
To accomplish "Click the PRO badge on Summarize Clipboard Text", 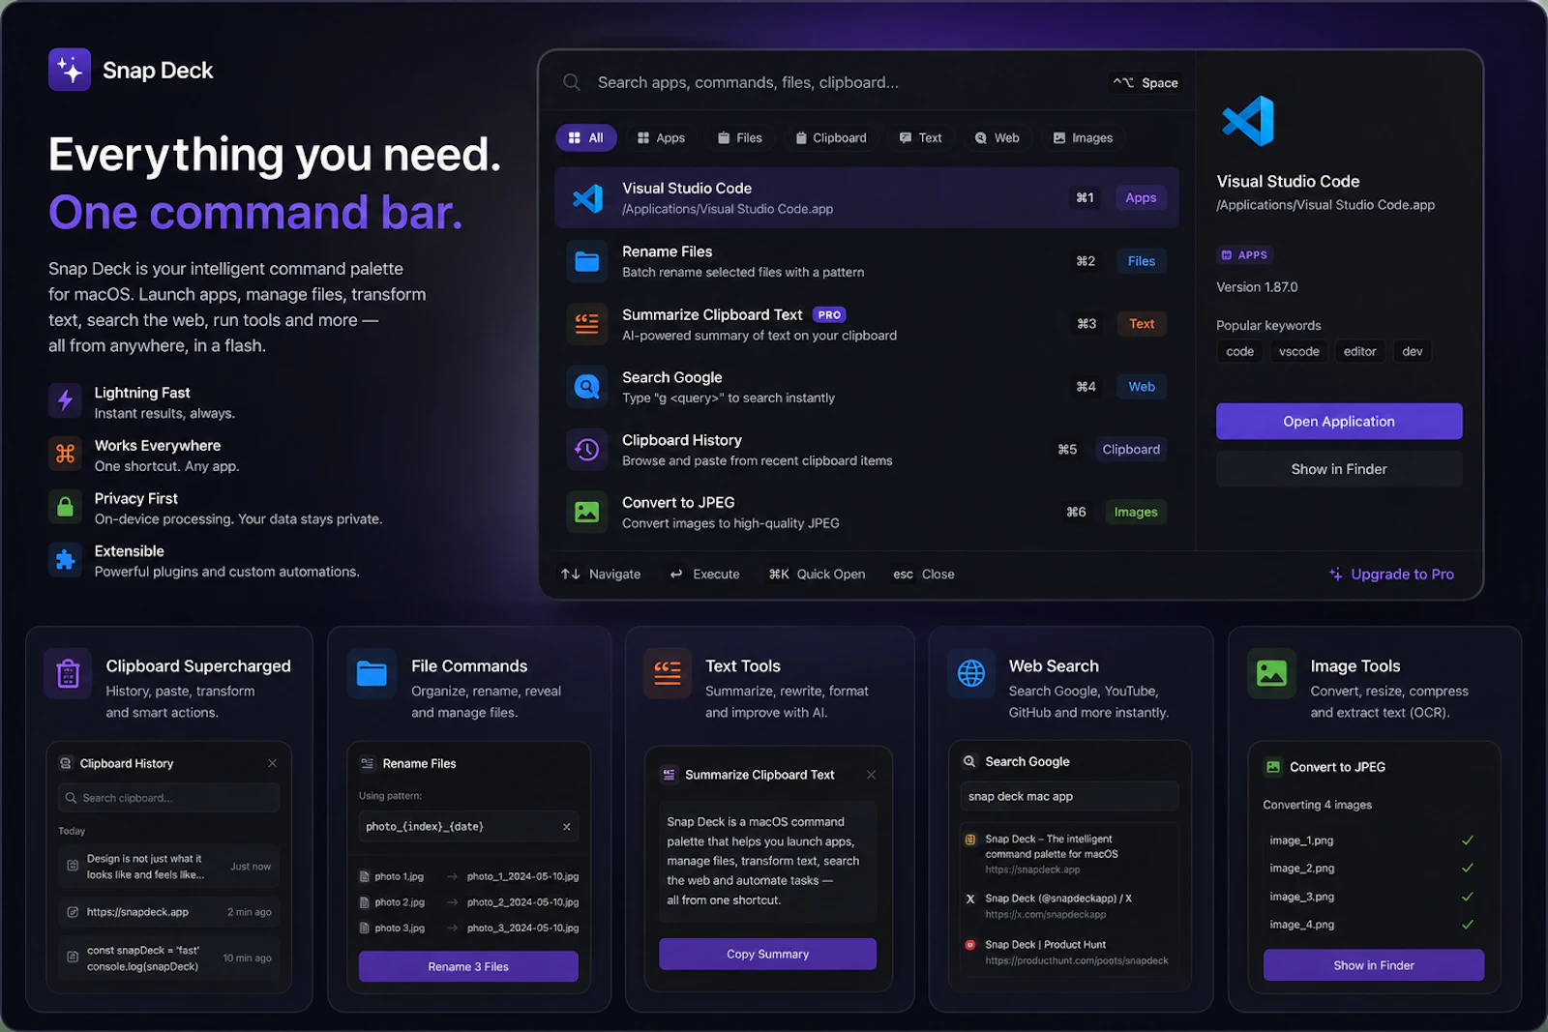I will click(829, 314).
